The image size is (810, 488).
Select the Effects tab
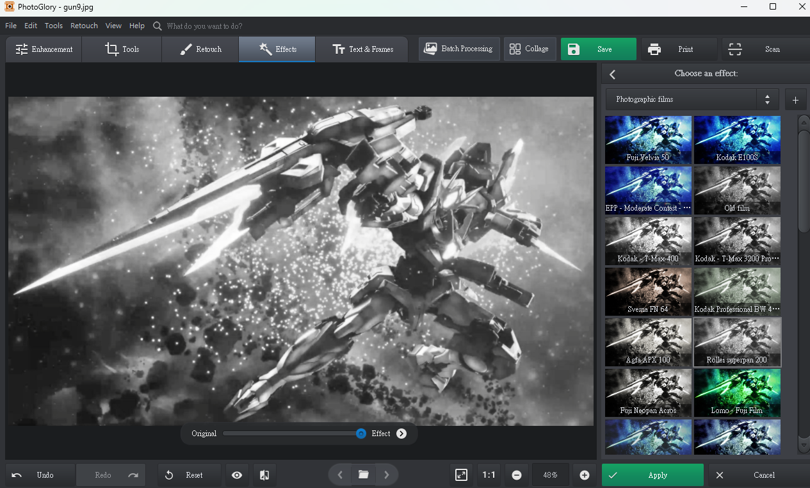[277, 49]
